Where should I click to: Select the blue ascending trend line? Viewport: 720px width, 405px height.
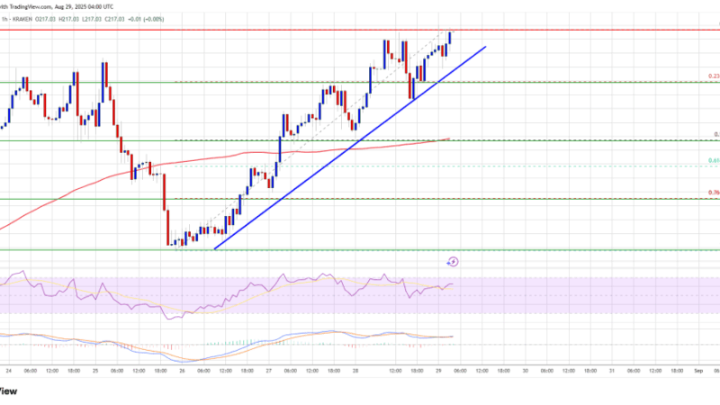point(350,148)
